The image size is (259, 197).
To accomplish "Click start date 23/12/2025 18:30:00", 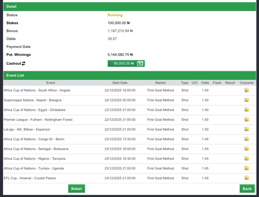I will point(120,159).
